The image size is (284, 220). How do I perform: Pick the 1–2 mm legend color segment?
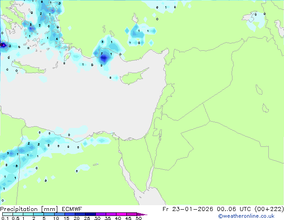pyautogui.click(x=28, y=214)
